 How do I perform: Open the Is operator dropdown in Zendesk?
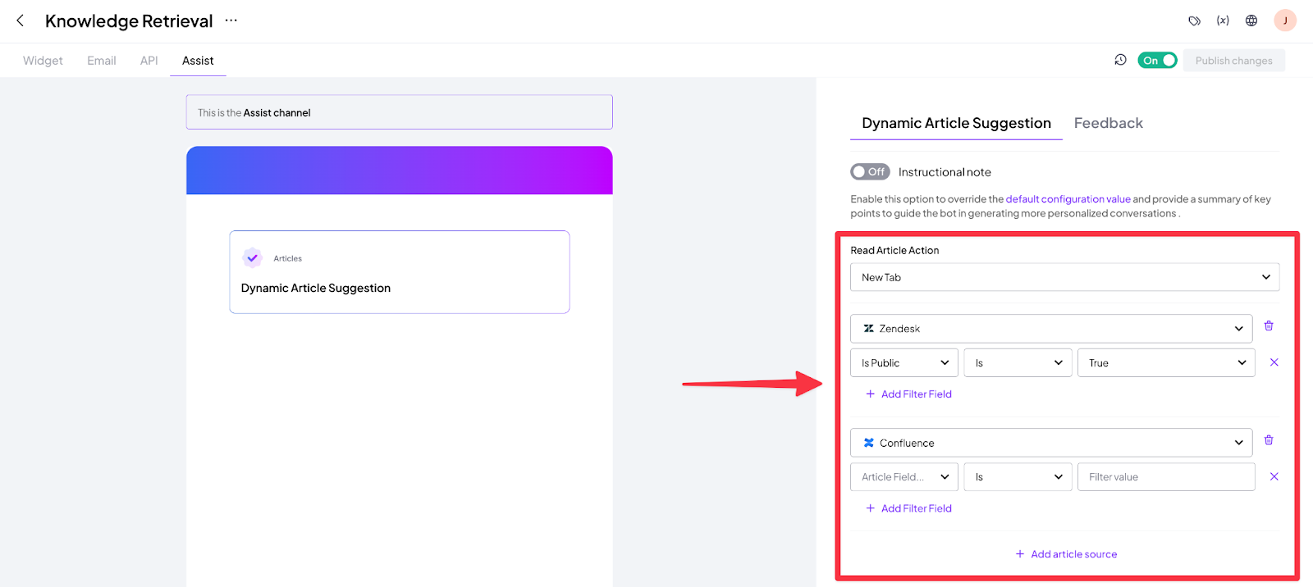point(1018,363)
